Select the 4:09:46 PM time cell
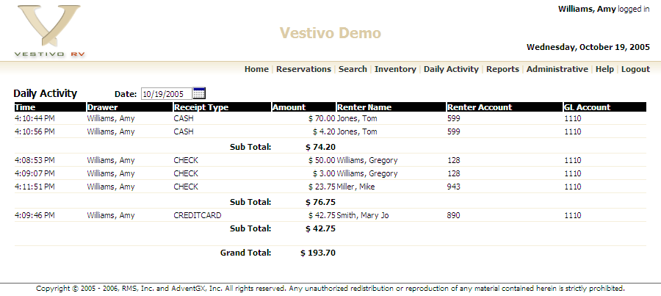This screenshot has width=661, height=296. click(x=35, y=215)
